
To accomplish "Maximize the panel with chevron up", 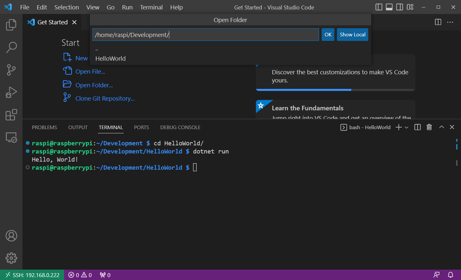I will click(x=441, y=127).
